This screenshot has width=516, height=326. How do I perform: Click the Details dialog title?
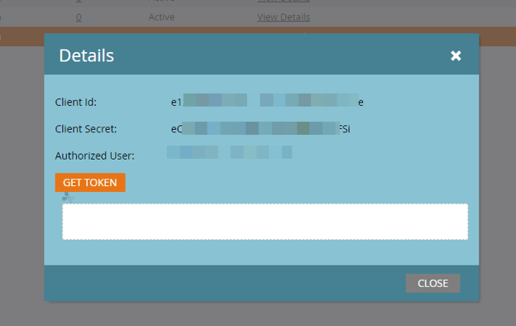[x=87, y=55]
